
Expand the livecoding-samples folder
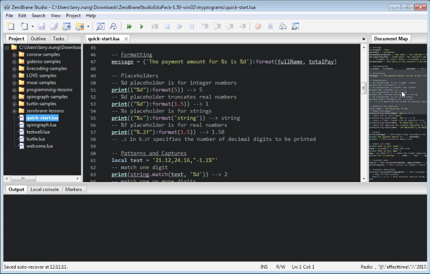(x=14, y=68)
